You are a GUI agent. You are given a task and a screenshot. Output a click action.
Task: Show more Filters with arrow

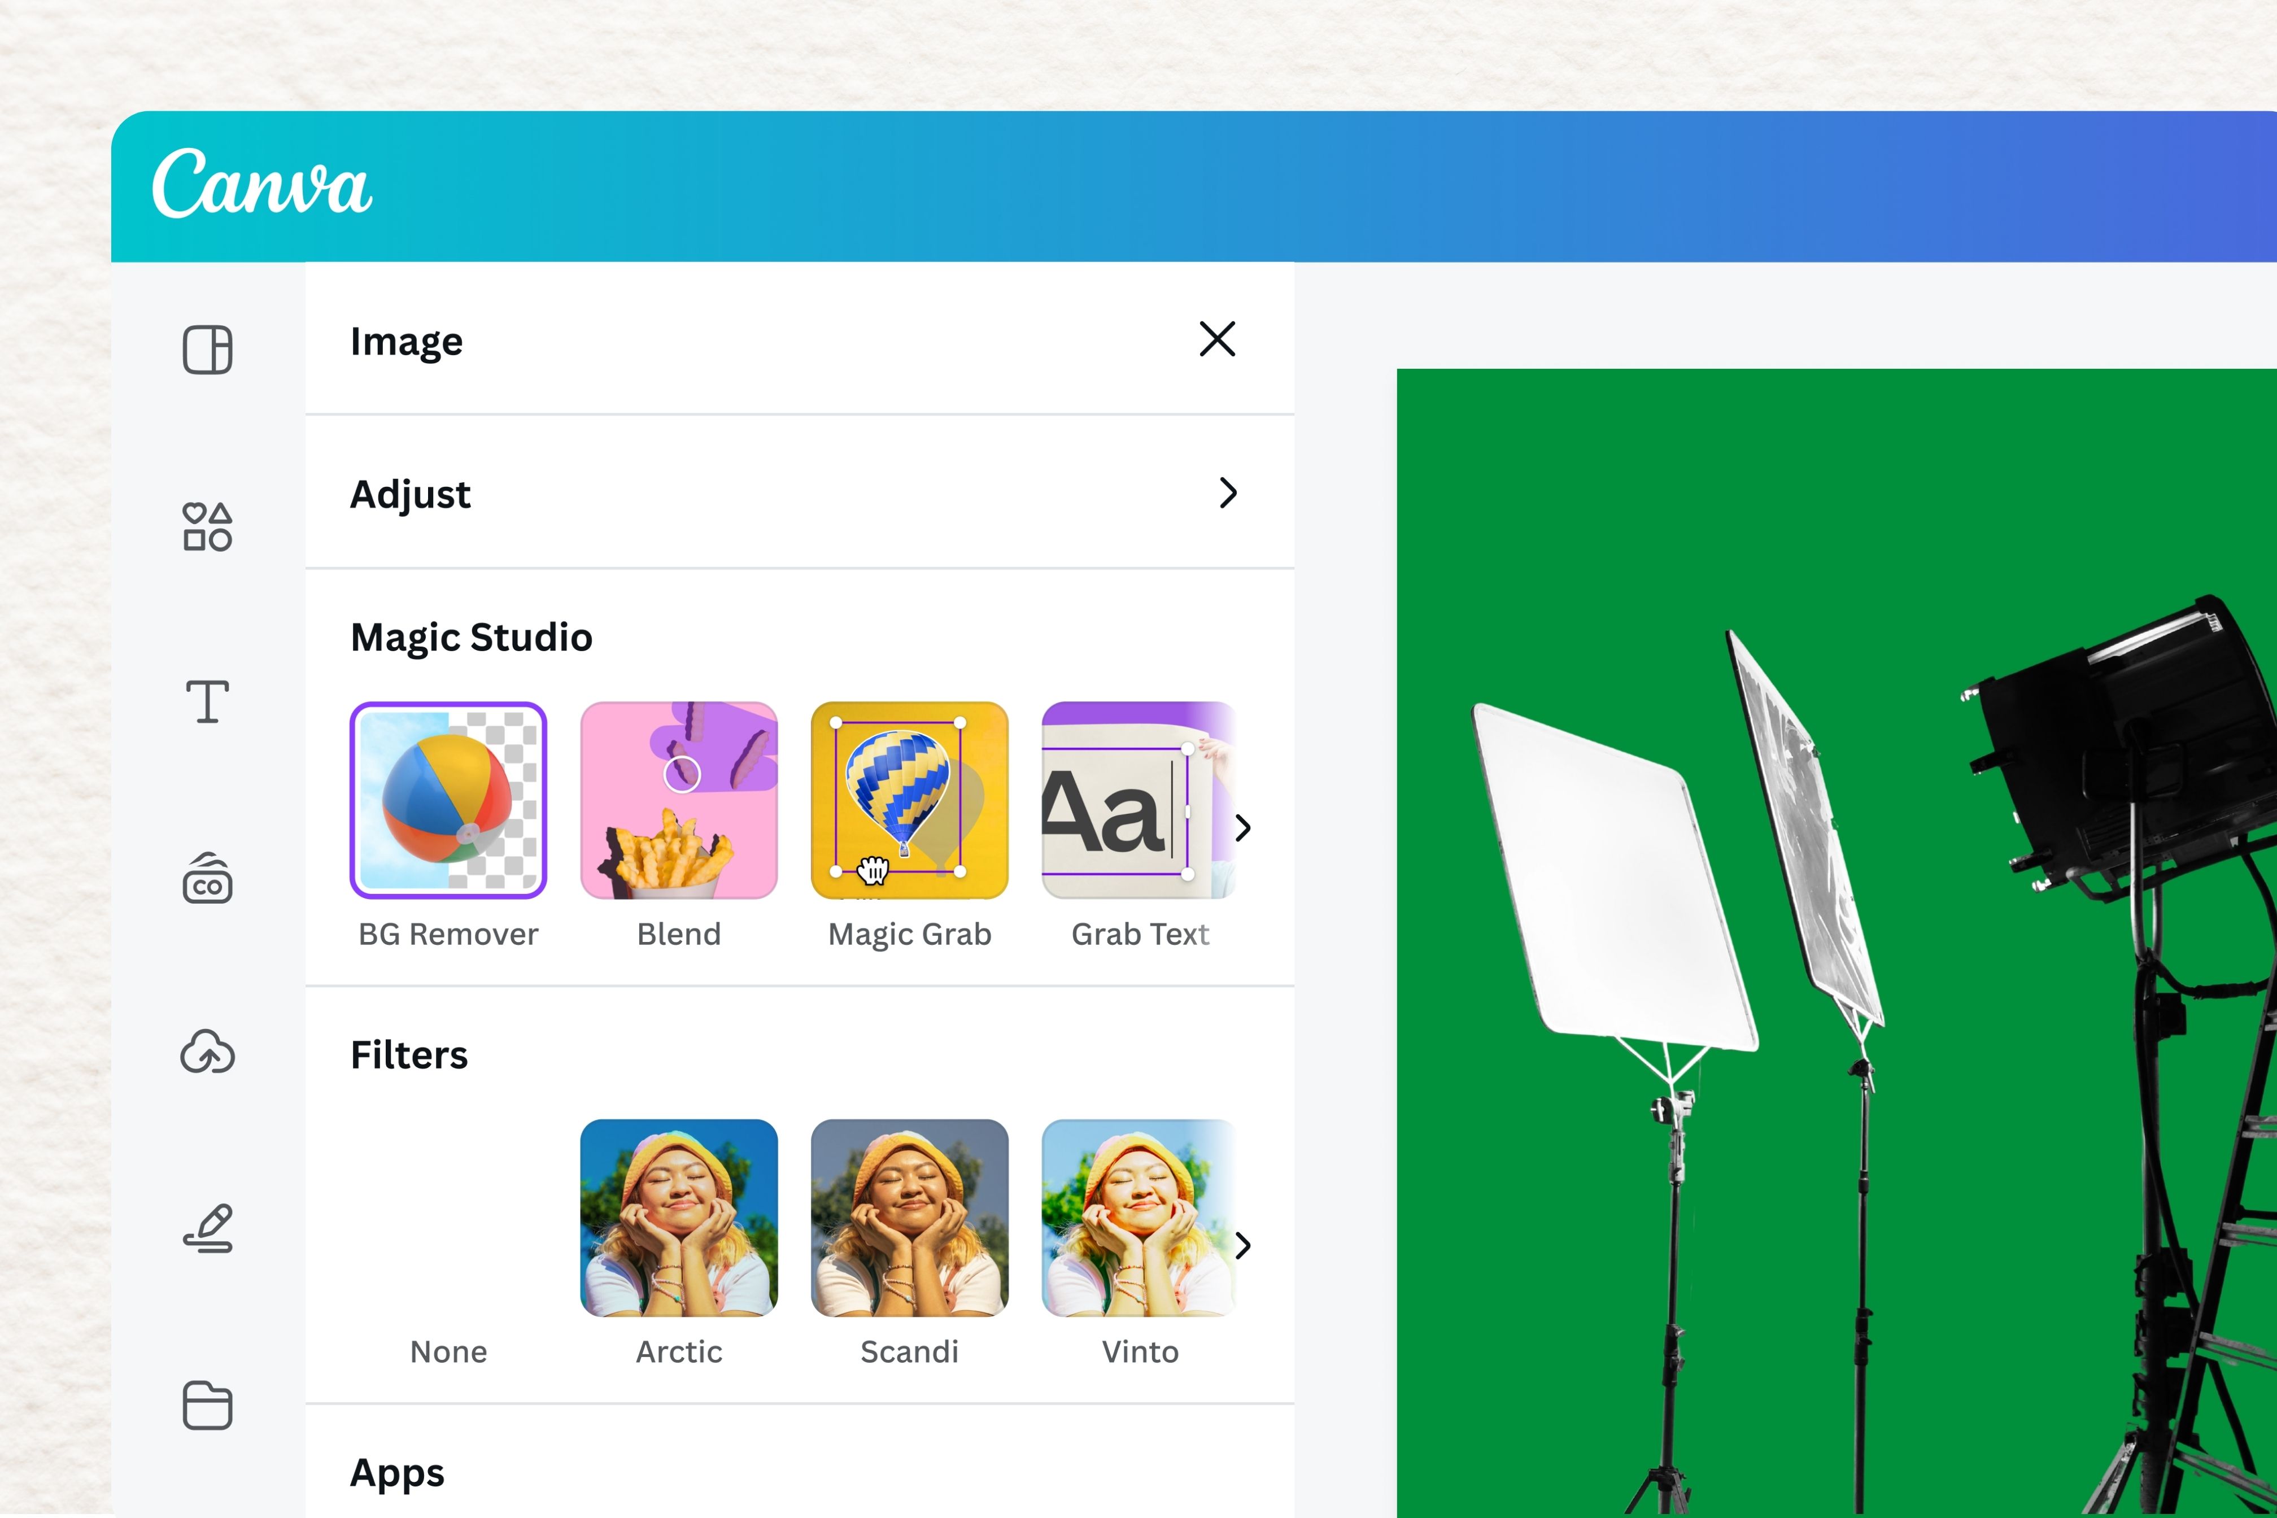(1243, 1246)
